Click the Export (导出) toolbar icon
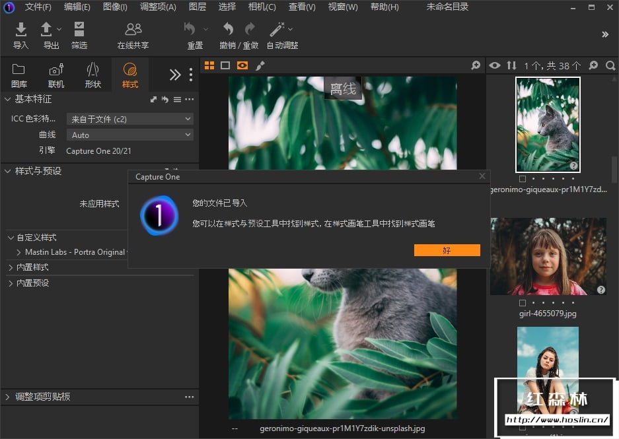The height and width of the screenshot is (439, 619). (x=47, y=30)
